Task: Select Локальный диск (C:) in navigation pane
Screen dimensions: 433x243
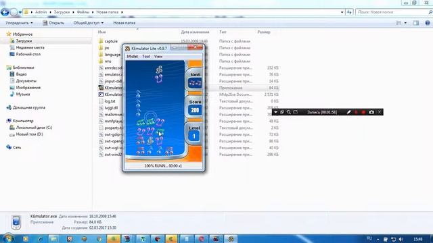Action: click(x=34, y=128)
